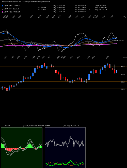The height and width of the screenshot is (168, 127).
Task: Click the magenta DOW PT legend swatch
Action: click(x=3, y=12)
